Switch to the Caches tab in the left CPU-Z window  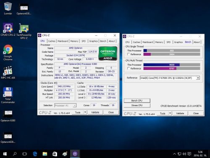[x=52, y=41]
